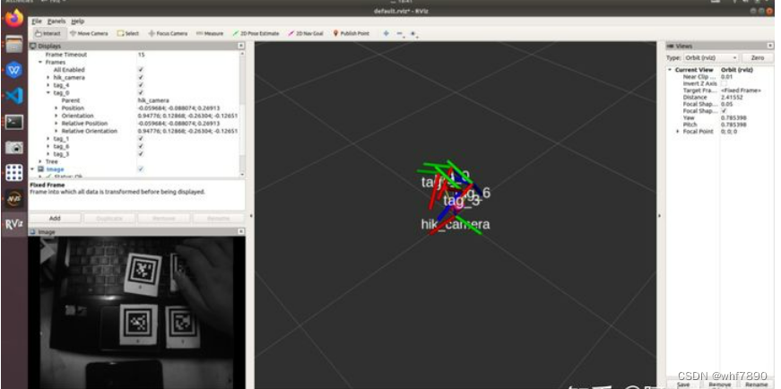This screenshot has width=781, height=389.
Task: Open the Files manager in dock
Action: [x=14, y=44]
